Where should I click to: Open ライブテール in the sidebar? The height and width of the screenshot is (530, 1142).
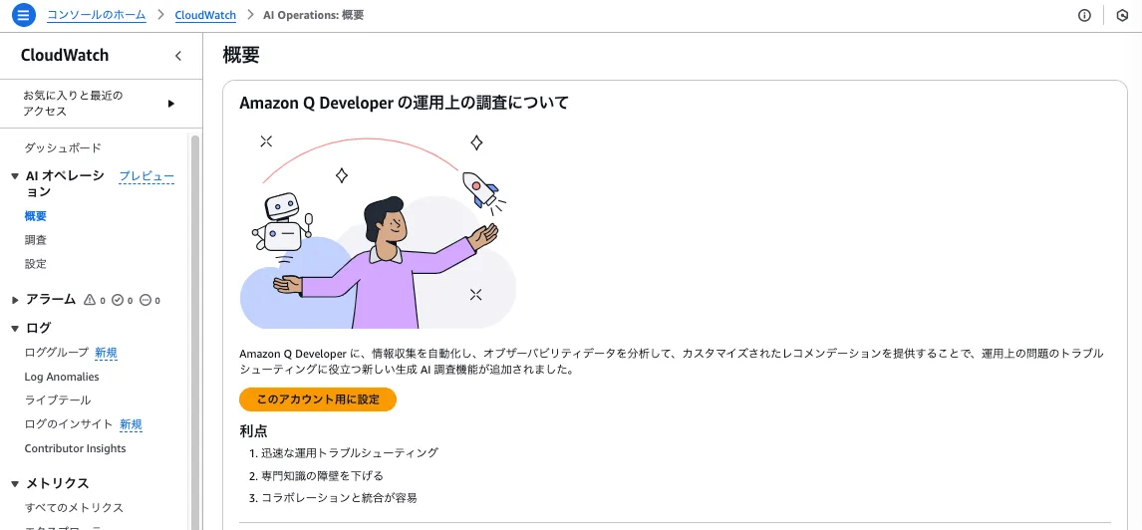58,400
